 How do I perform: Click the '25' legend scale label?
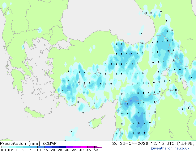(60, 150)
